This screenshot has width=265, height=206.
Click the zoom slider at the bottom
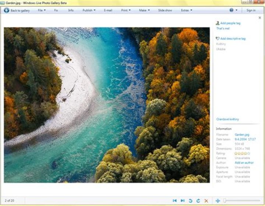coord(241,200)
